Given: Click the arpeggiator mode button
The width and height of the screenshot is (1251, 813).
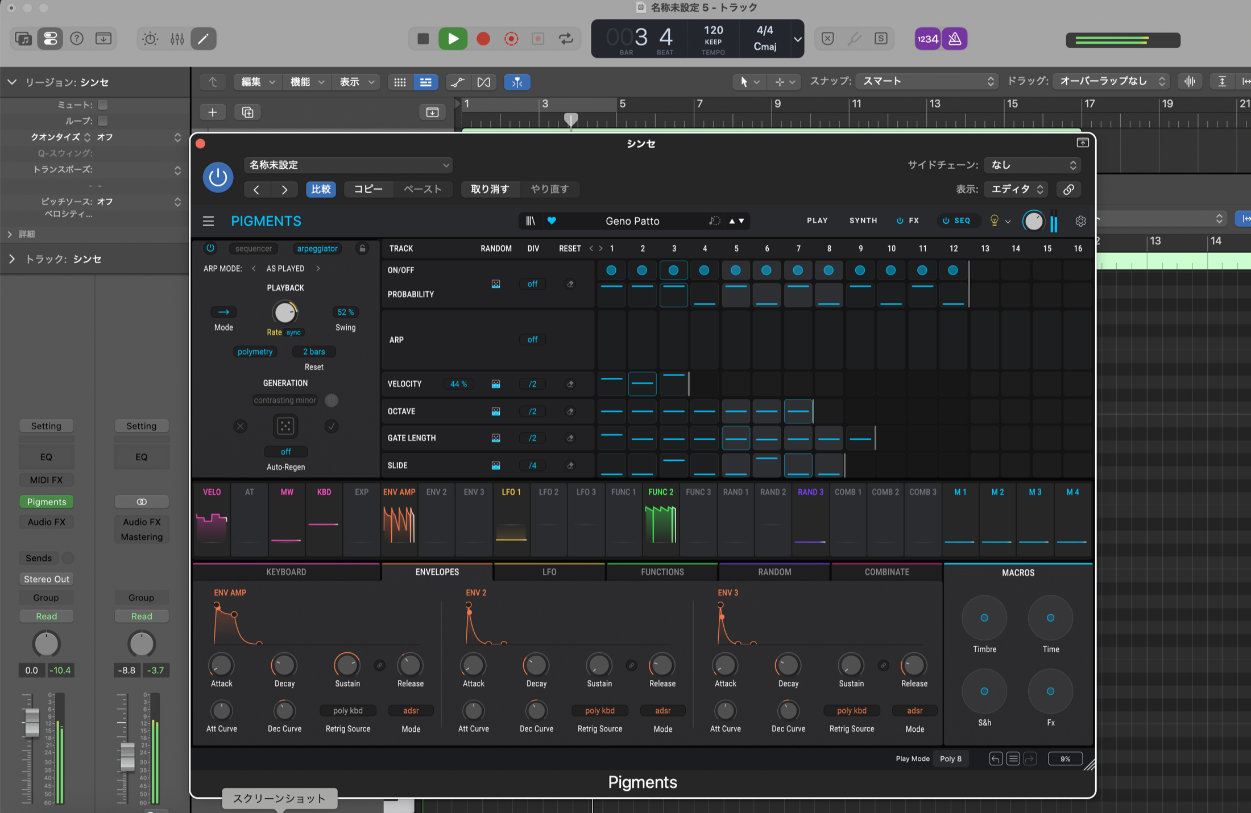Looking at the screenshot, I should point(317,248).
